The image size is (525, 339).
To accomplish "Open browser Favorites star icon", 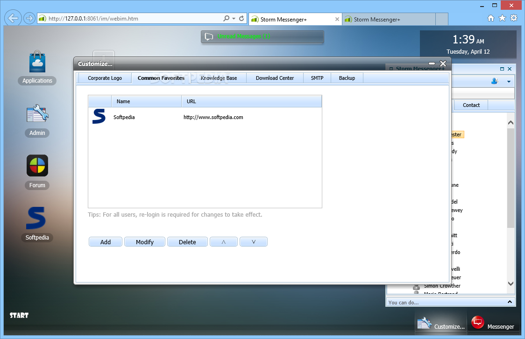I will click(x=502, y=18).
